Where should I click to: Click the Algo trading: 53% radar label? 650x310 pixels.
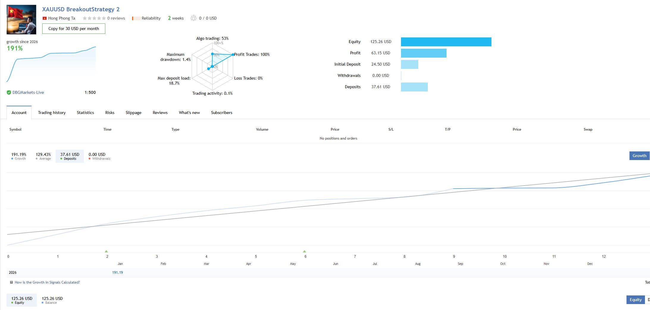[212, 38]
